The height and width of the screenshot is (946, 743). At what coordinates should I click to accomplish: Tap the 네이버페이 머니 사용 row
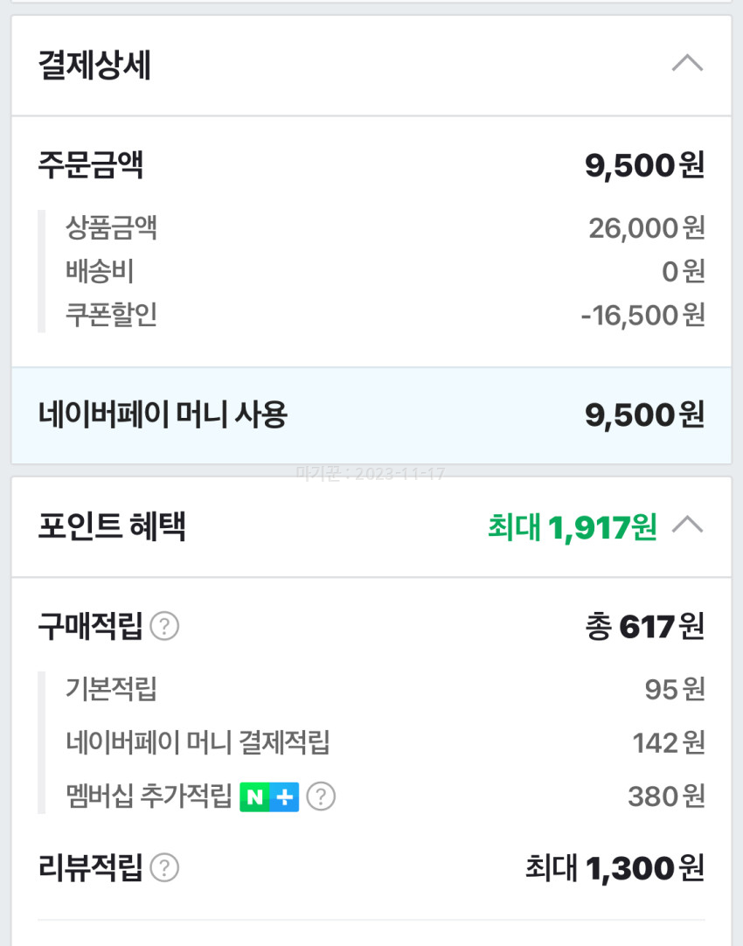pos(371,415)
